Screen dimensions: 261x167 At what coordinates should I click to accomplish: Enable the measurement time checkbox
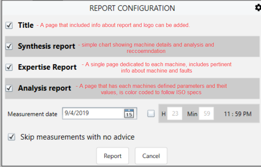151,113
